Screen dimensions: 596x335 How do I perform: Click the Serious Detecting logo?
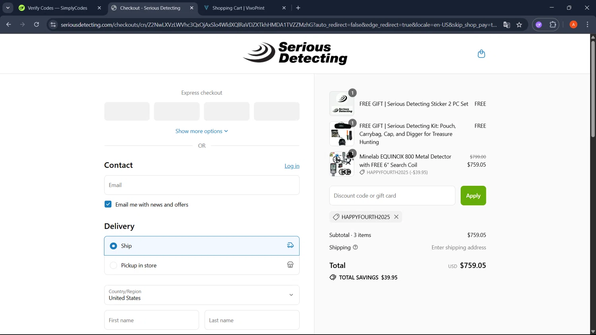[x=295, y=53]
